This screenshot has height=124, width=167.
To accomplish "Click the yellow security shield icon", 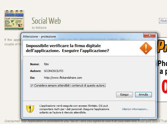I will pos(30,109).
